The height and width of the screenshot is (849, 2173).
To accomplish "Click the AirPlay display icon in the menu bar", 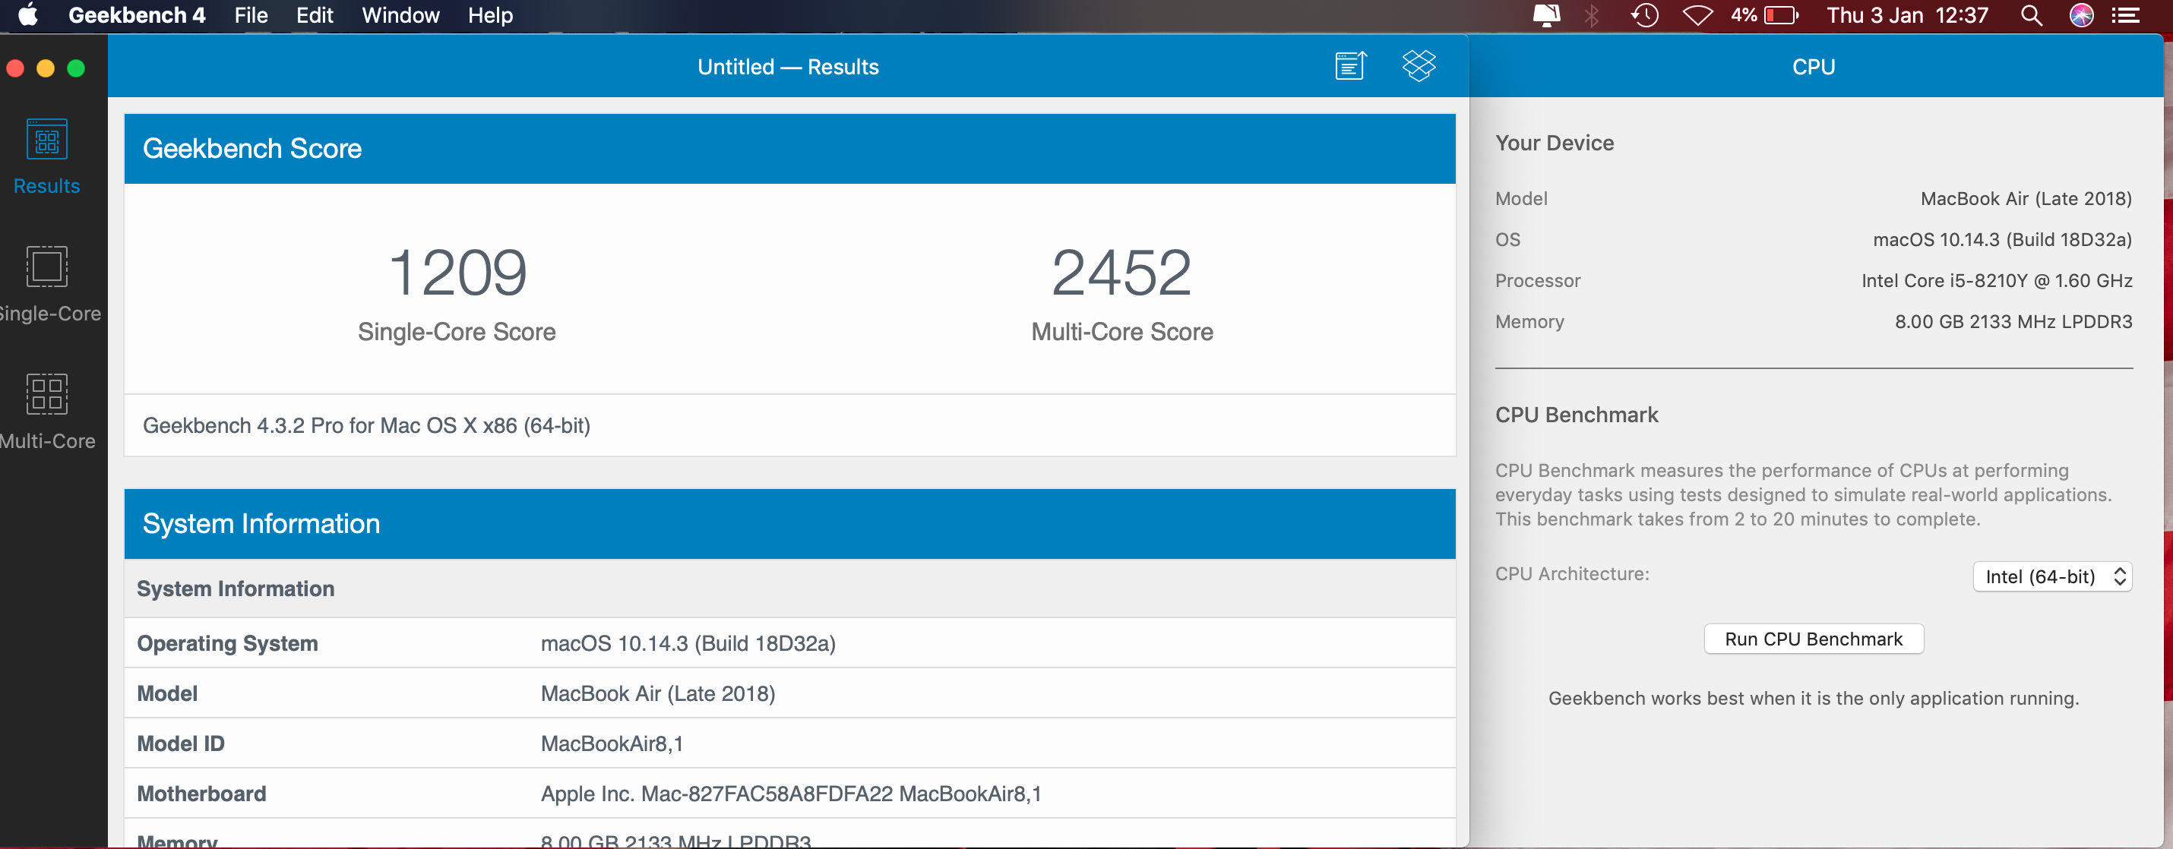I will click(1545, 15).
